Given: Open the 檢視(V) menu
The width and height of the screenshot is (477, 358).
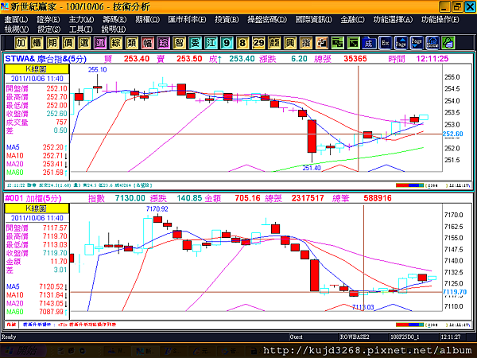Looking at the screenshot, I should pyautogui.click(x=17, y=29).
